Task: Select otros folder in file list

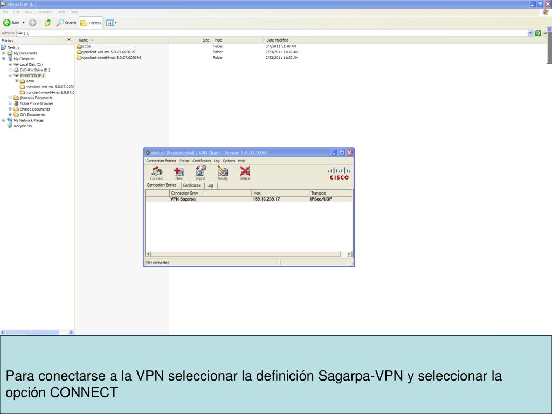Action: click(84, 46)
